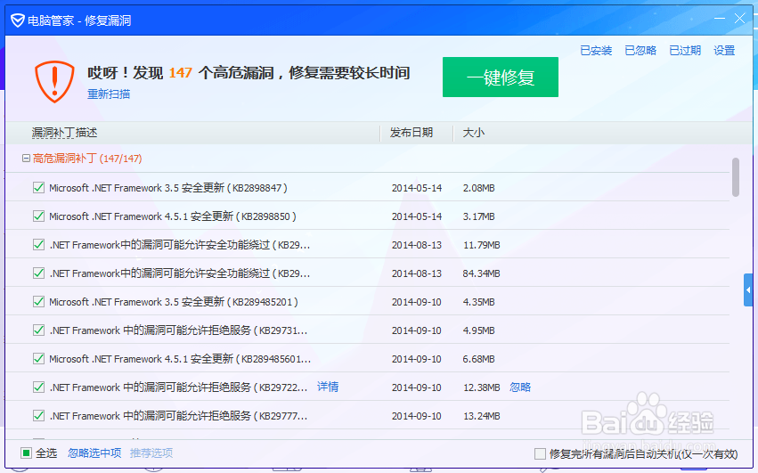Image resolution: width=758 pixels, height=473 pixels.
Task: Click size value 6.68MB
Action: click(478, 359)
